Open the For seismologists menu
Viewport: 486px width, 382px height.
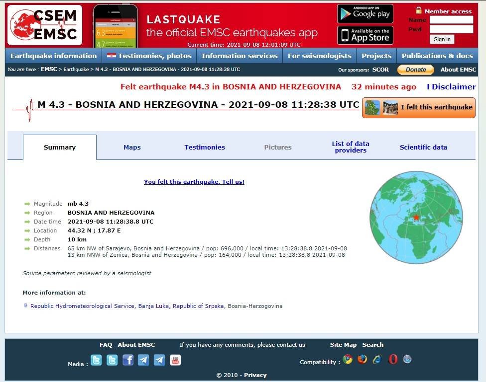pos(319,56)
